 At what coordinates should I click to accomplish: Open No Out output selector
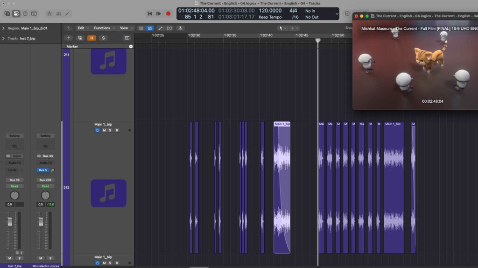(x=312, y=17)
